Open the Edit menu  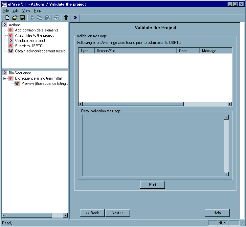click(x=15, y=10)
